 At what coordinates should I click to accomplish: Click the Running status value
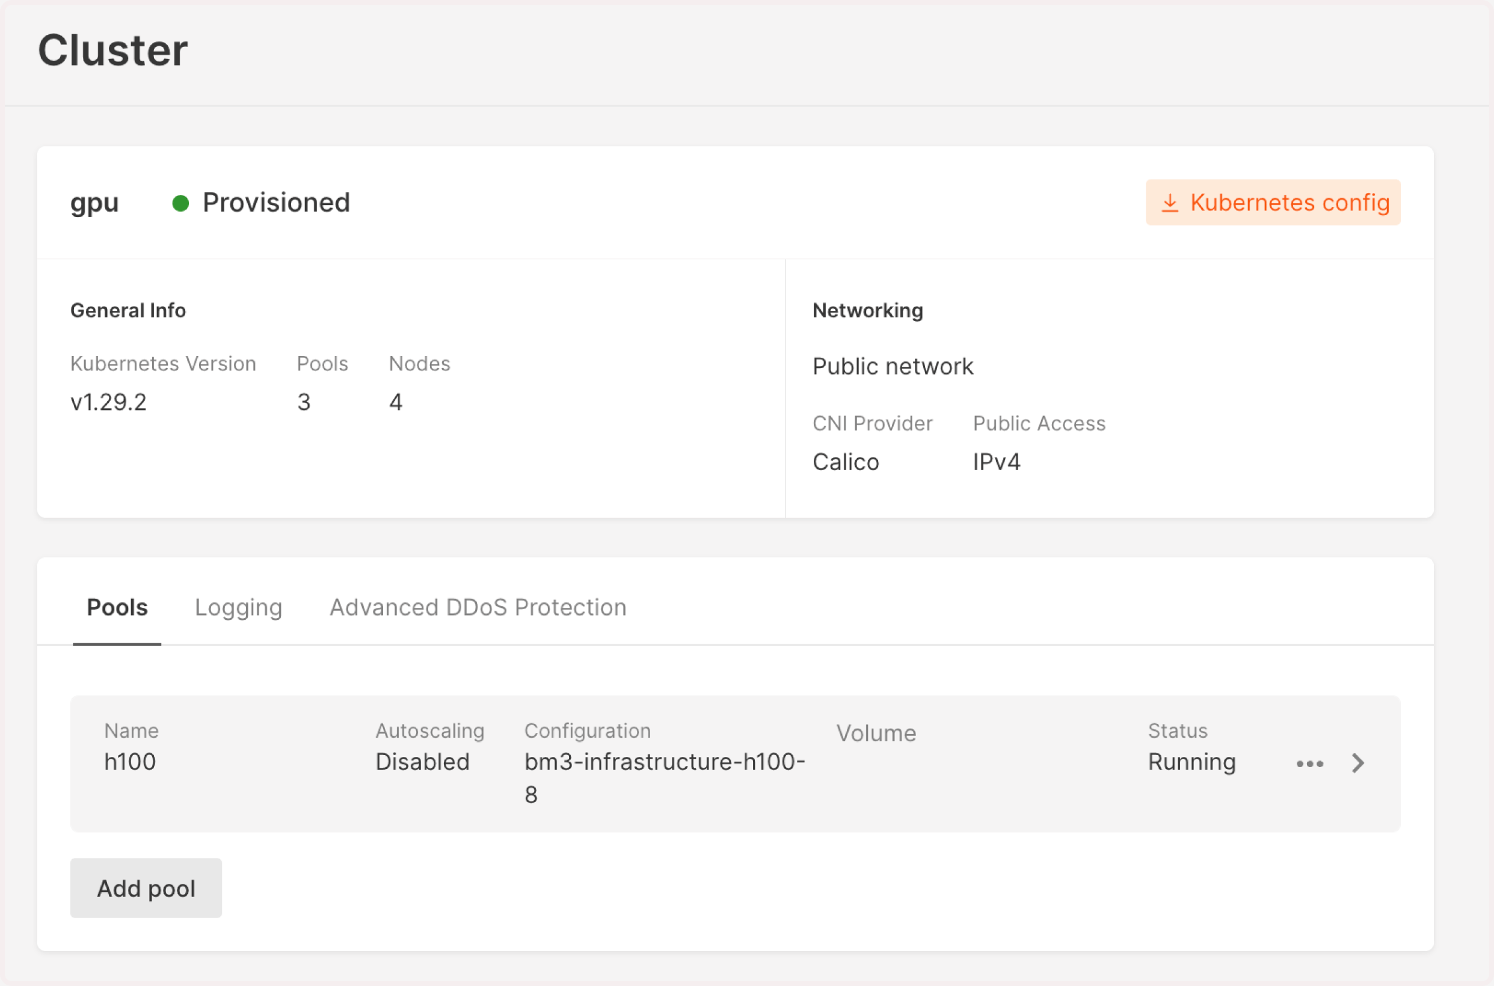coord(1191,762)
